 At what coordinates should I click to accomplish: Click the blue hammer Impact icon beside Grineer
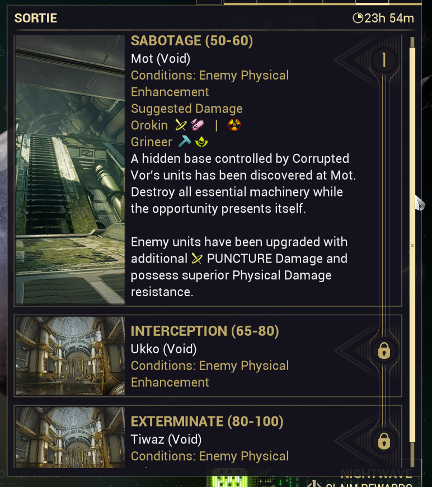coord(184,142)
